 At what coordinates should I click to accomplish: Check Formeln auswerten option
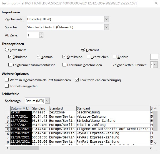click(7, 86)
